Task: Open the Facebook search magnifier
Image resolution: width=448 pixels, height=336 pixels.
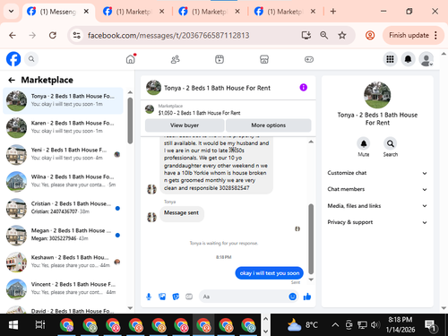Action: click(31, 59)
